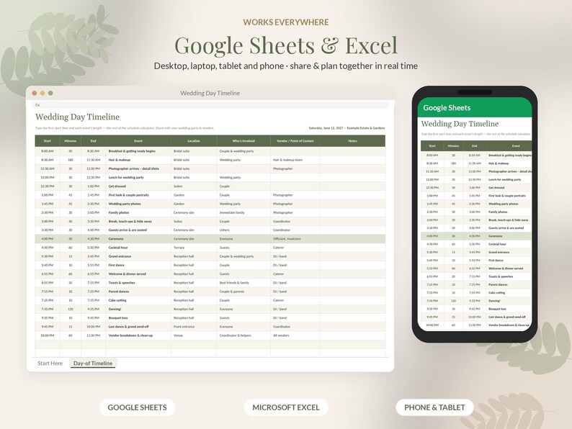Click the 180 minutes cell in desktop sheet

pos(71,160)
